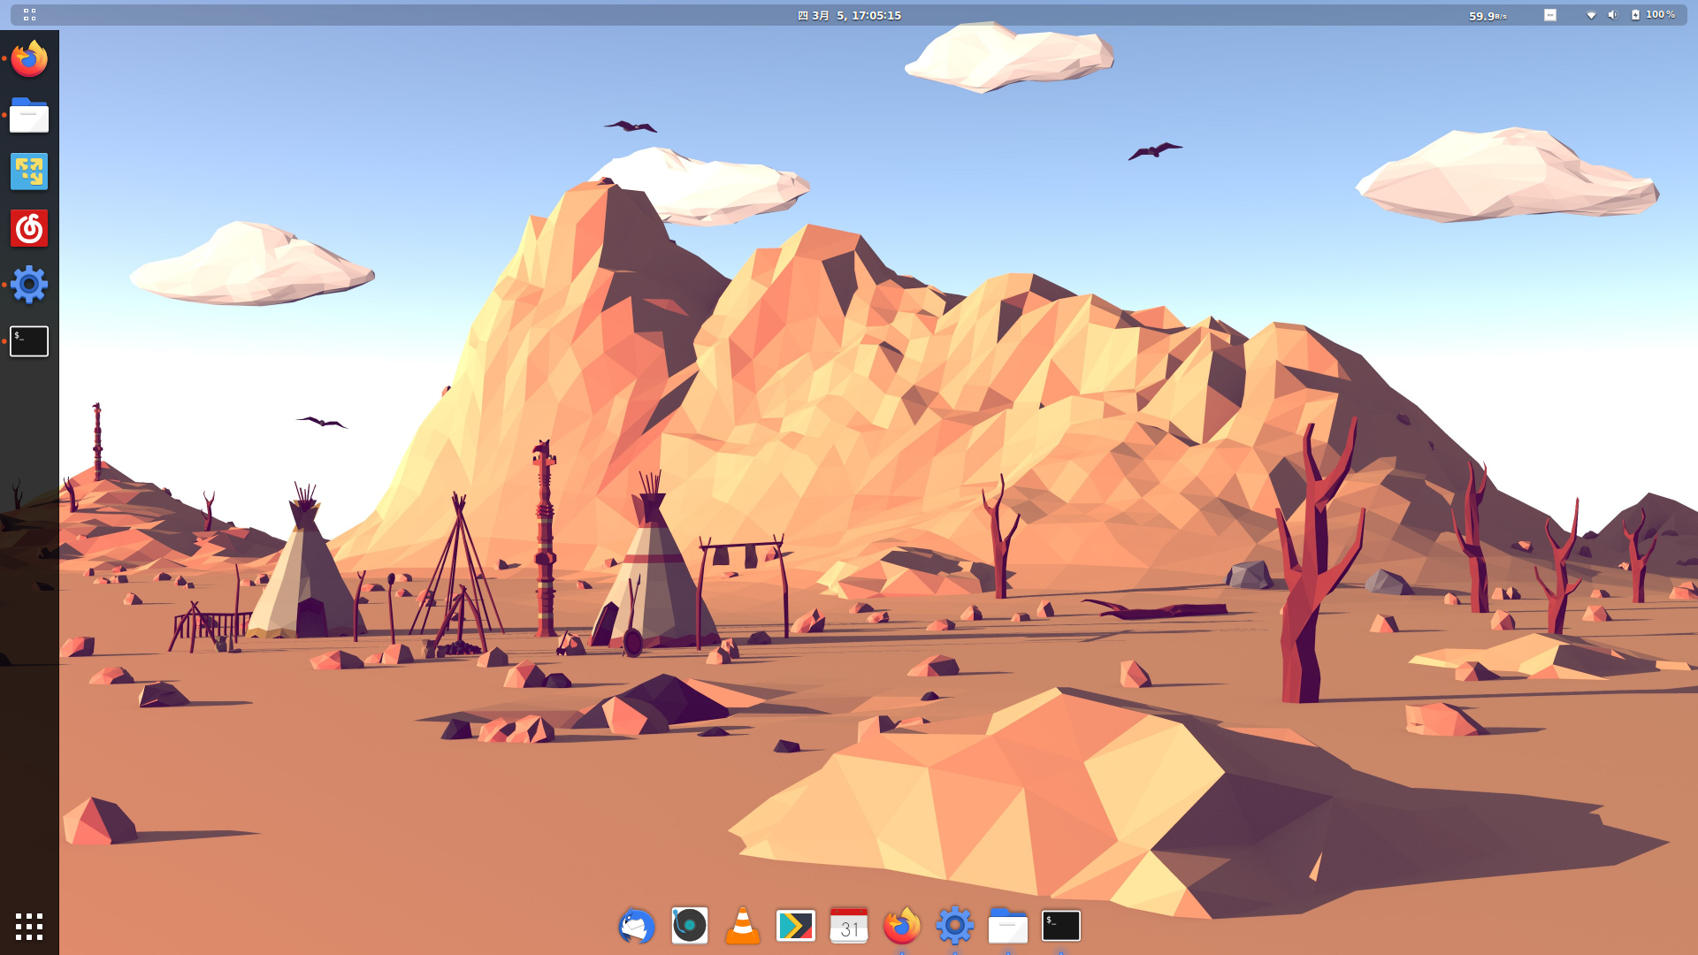Open Terminal in the left dock
1698x955 pixels.
tap(29, 341)
